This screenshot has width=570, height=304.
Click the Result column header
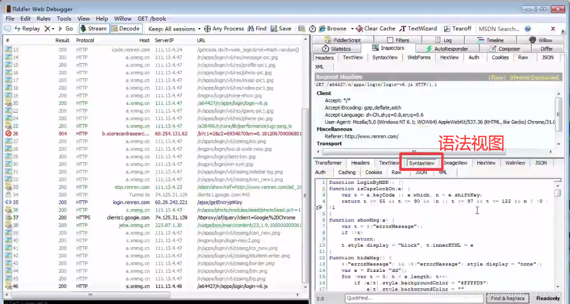coord(62,40)
